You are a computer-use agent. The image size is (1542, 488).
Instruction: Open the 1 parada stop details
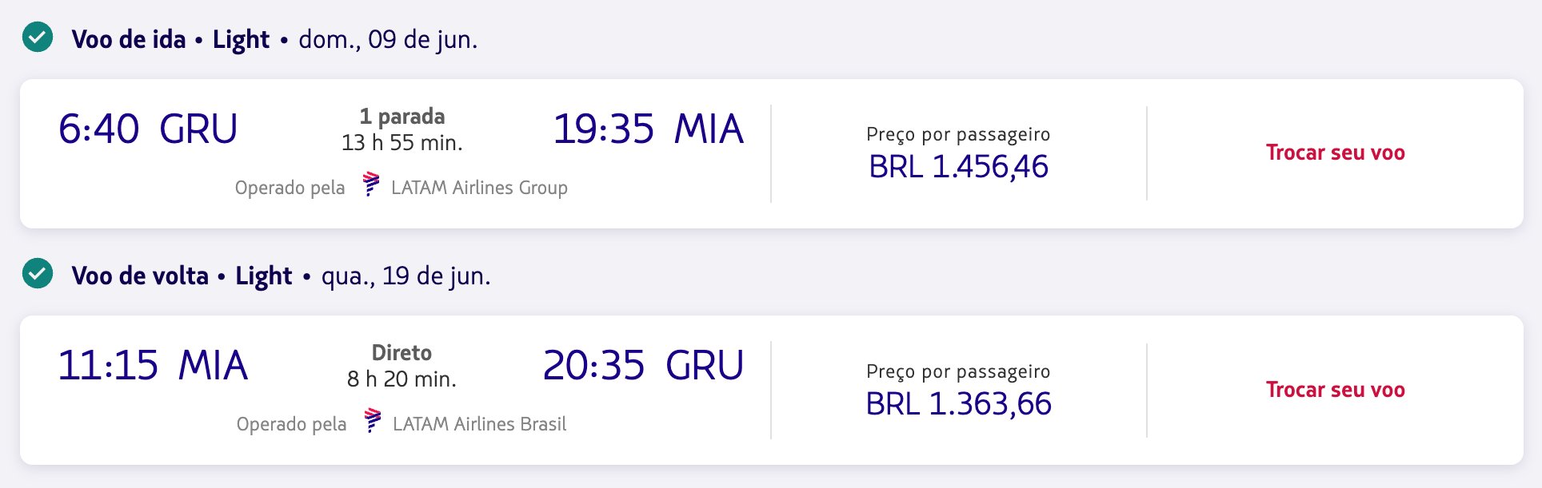pyautogui.click(x=401, y=117)
